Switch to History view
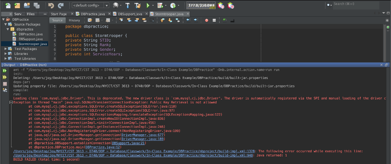Screen dimensions: 391x164 click(x=74, y=20)
